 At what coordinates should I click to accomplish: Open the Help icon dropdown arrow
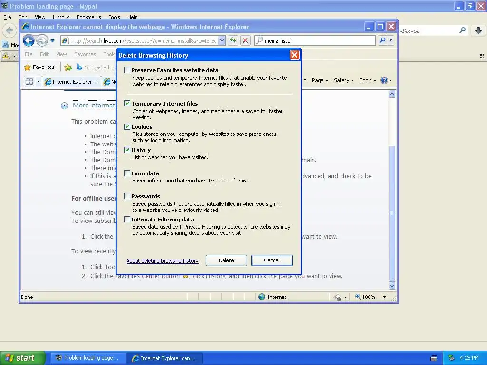tap(390, 80)
